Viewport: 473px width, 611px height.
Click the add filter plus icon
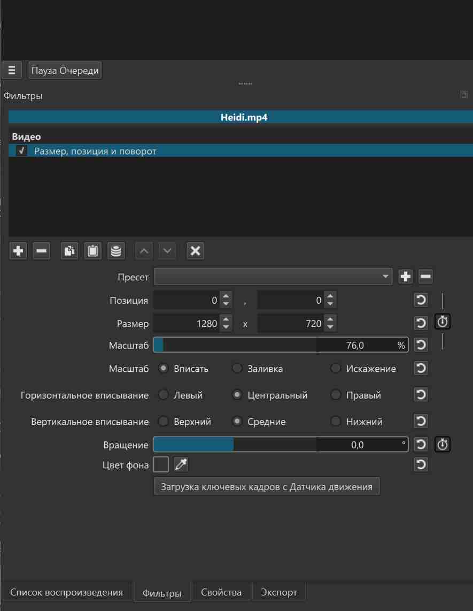tap(18, 250)
